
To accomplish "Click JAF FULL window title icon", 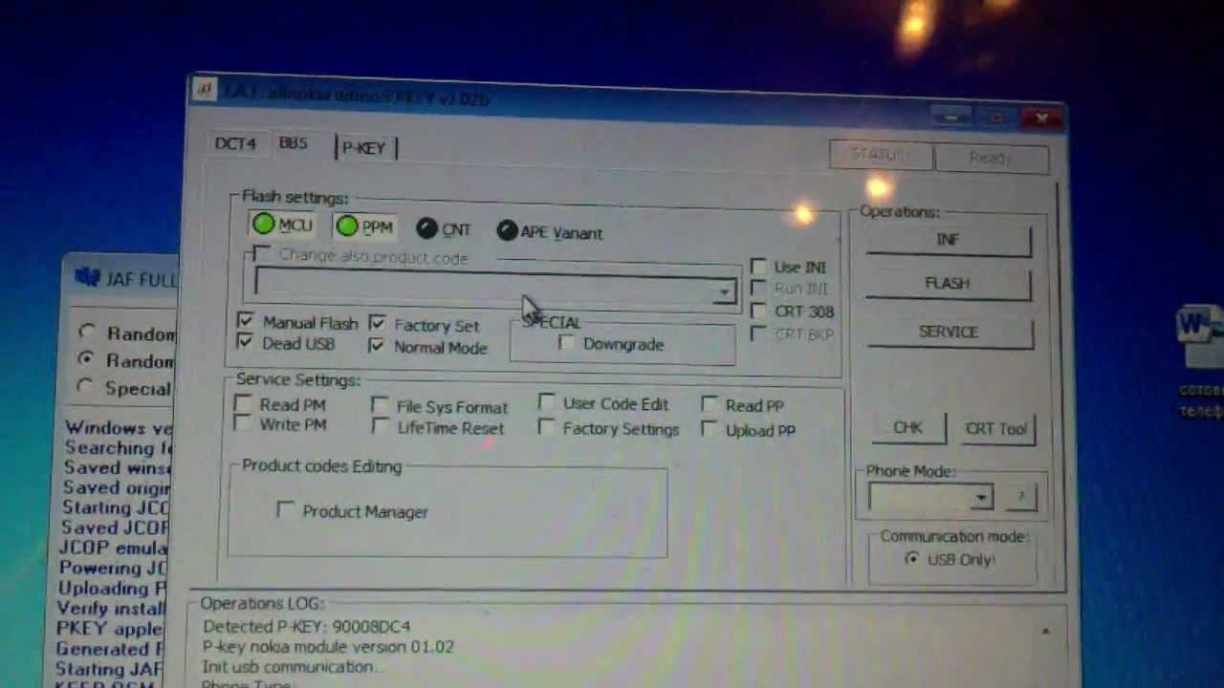I will click(87, 277).
